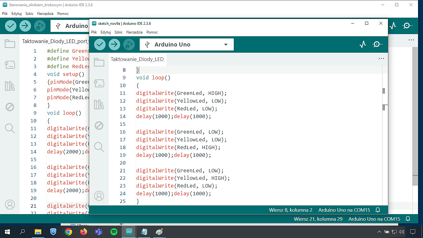
Task: Open Serial Plotter in sketch_nov9a window
Action: point(363,45)
